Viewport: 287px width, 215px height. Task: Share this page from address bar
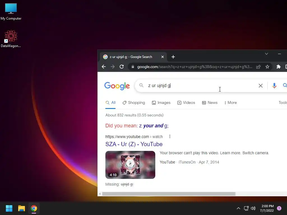coord(258,67)
